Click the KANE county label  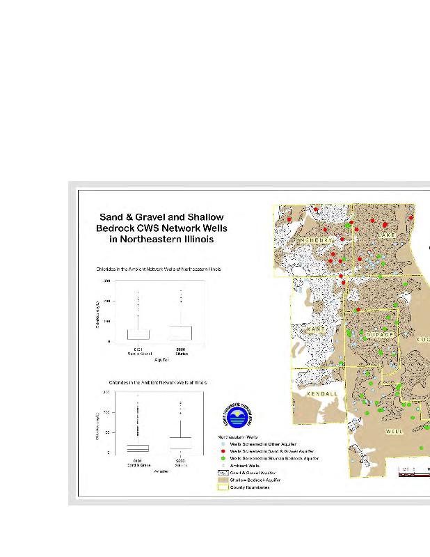pos(317,329)
